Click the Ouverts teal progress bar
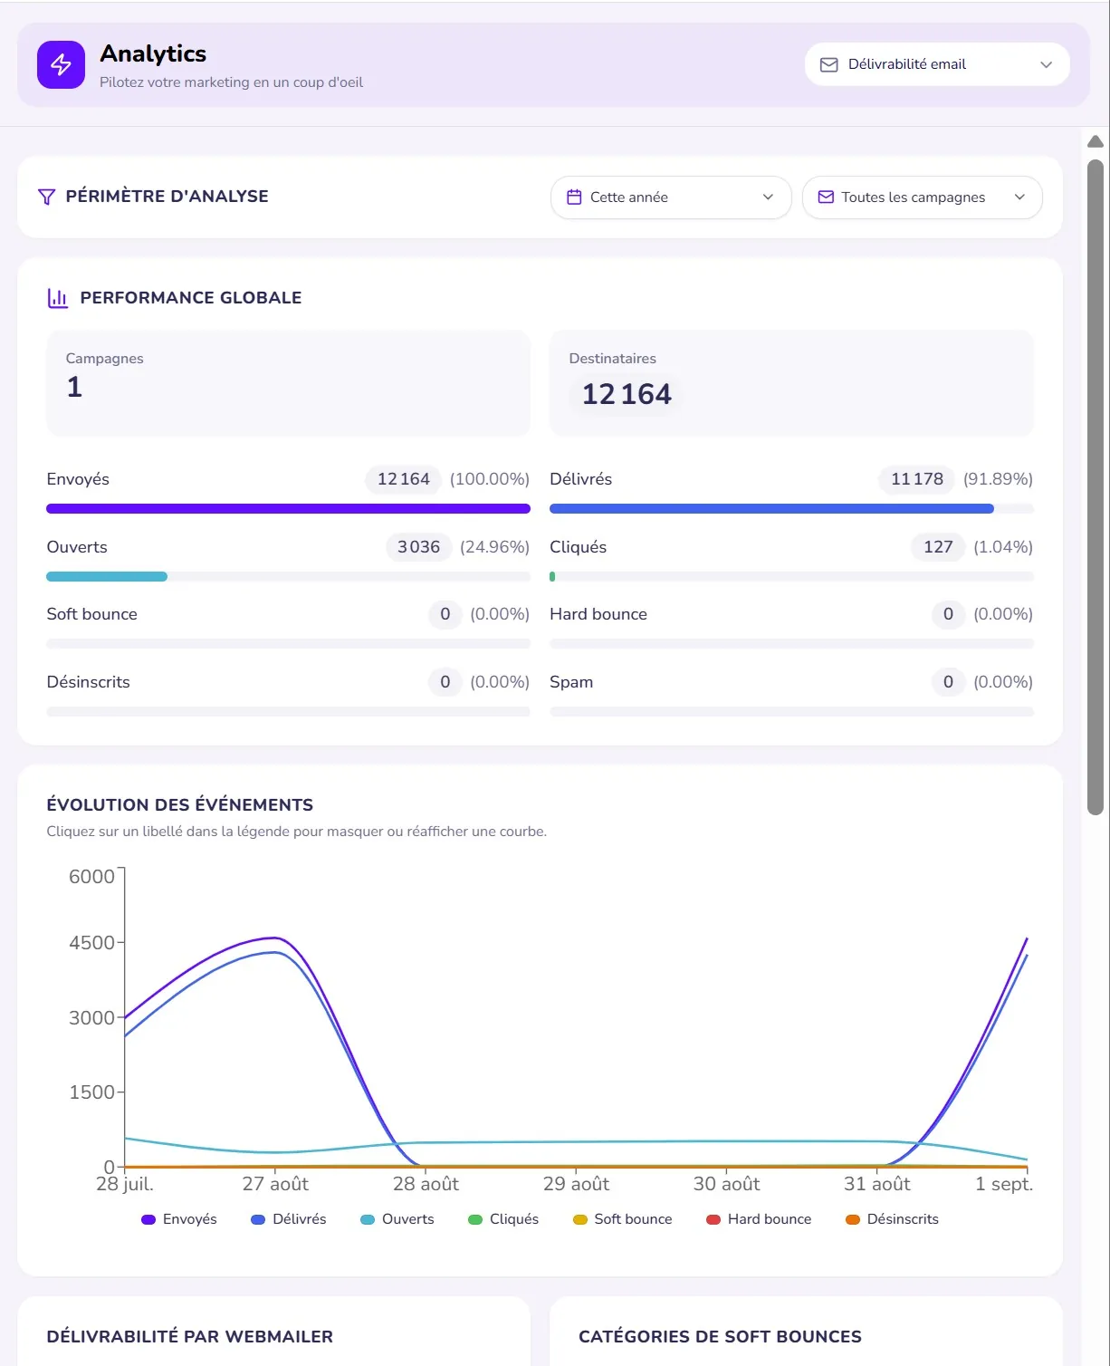This screenshot has width=1110, height=1366. (107, 577)
